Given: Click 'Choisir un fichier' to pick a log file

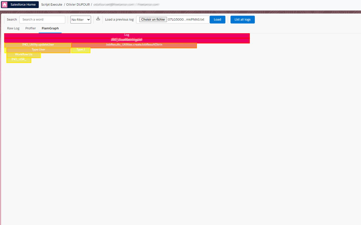Looking at the screenshot, I should click(153, 19).
